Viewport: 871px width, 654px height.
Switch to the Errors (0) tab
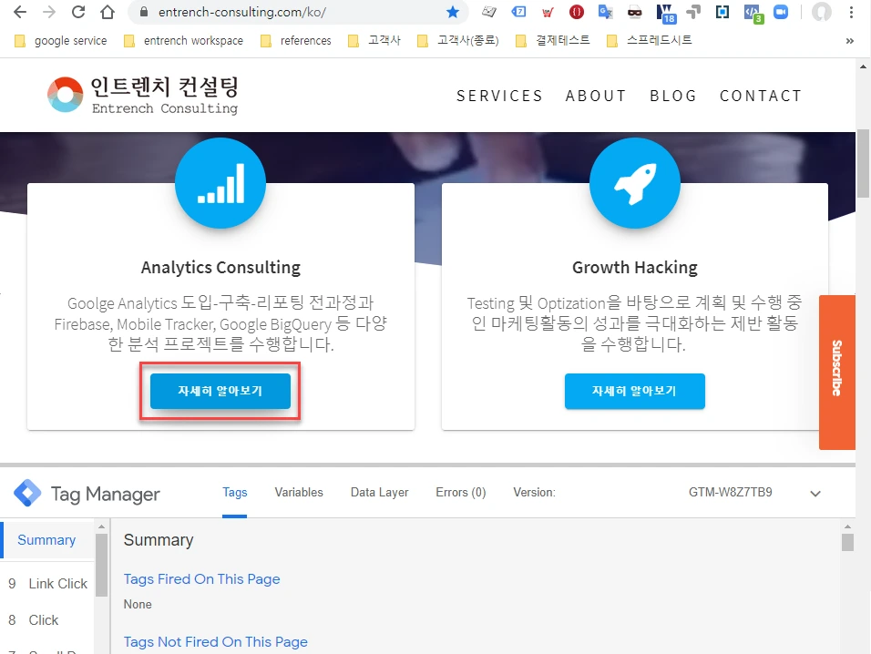(460, 493)
